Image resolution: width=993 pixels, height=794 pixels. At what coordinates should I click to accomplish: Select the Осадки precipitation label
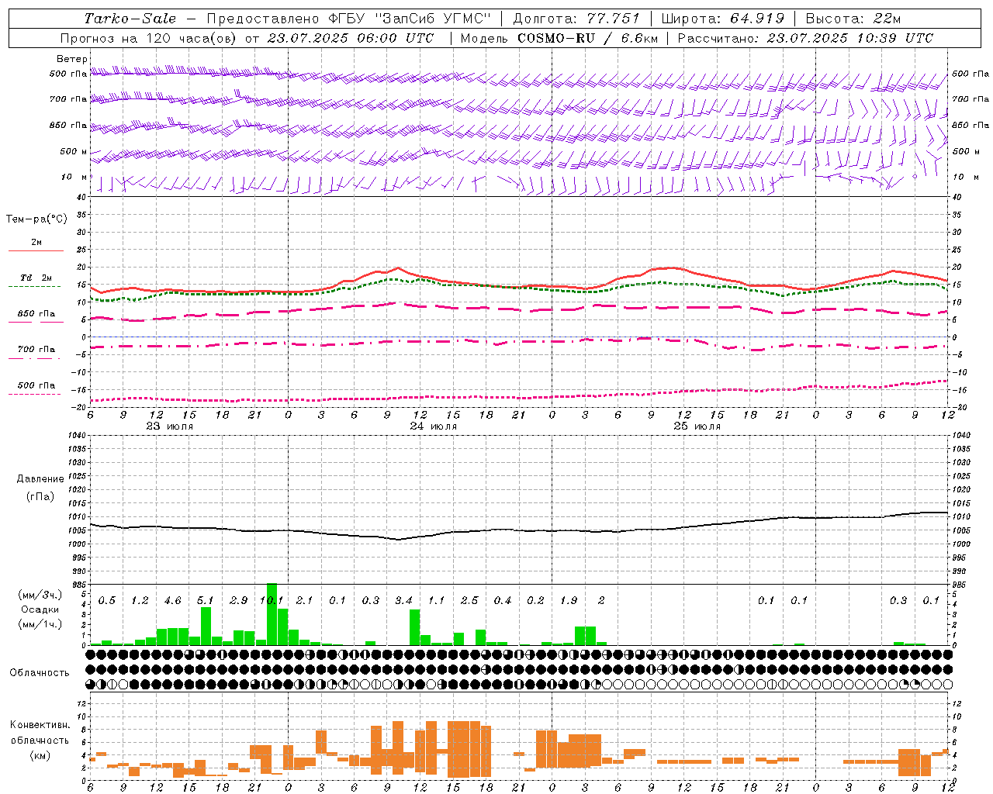40,609
